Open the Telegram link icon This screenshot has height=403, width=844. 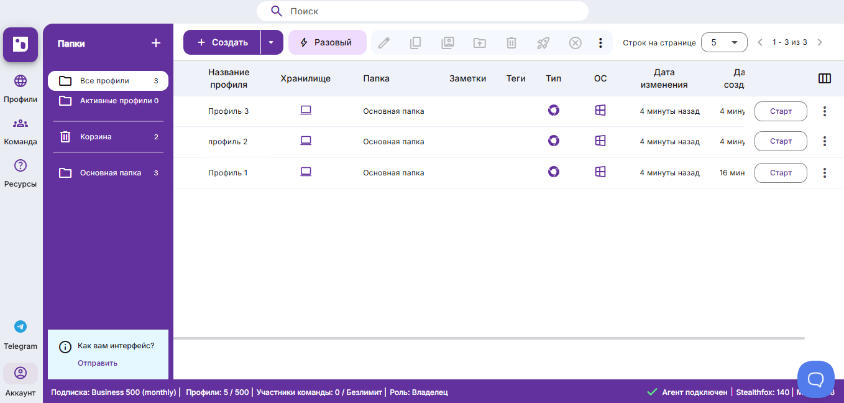[21, 327]
